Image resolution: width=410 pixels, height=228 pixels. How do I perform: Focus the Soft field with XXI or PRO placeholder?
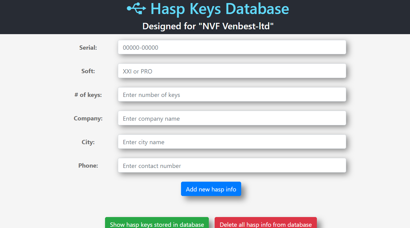tap(232, 71)
